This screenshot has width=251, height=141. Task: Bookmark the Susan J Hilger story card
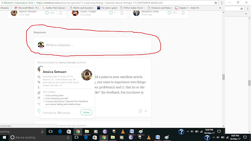(122, 13)
